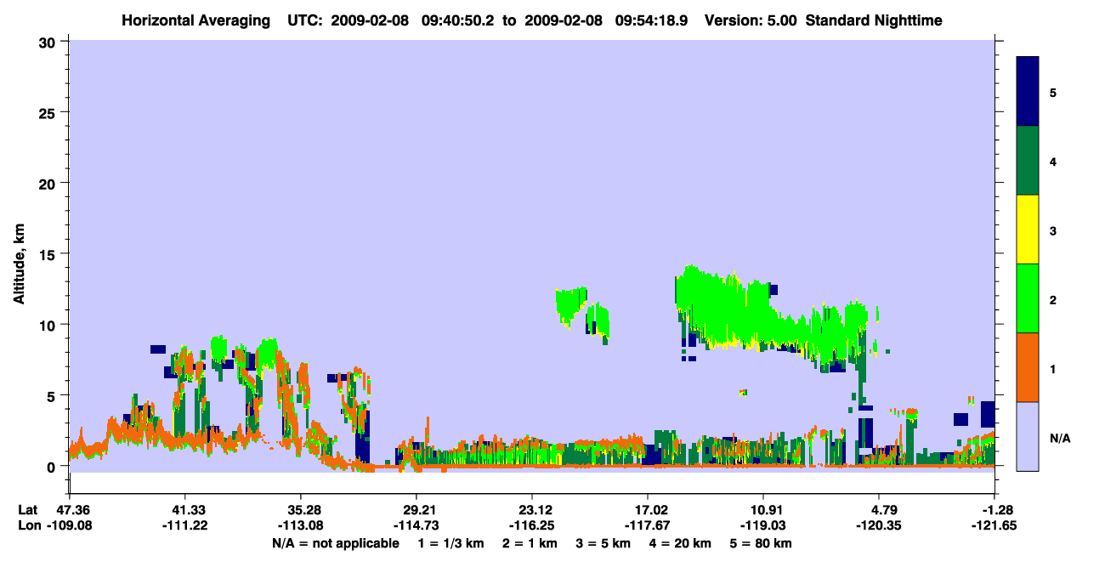
Task: Click the y-axis tick label 15
Action: pos(49,253)
